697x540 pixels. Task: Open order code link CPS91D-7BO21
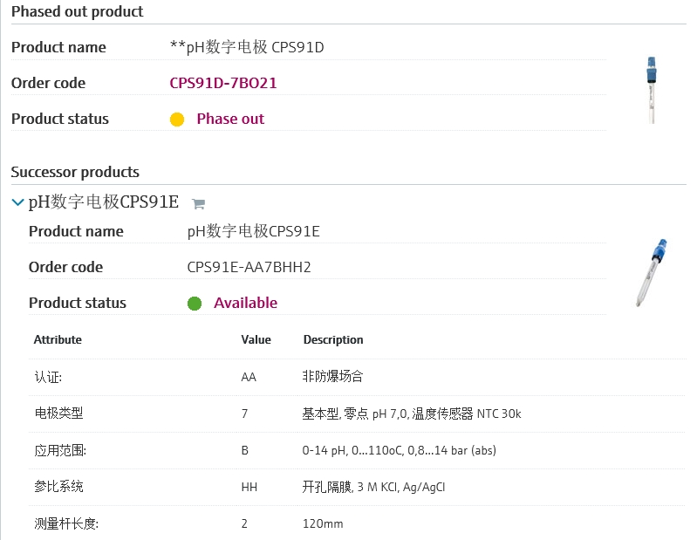(x=223, y=83)
